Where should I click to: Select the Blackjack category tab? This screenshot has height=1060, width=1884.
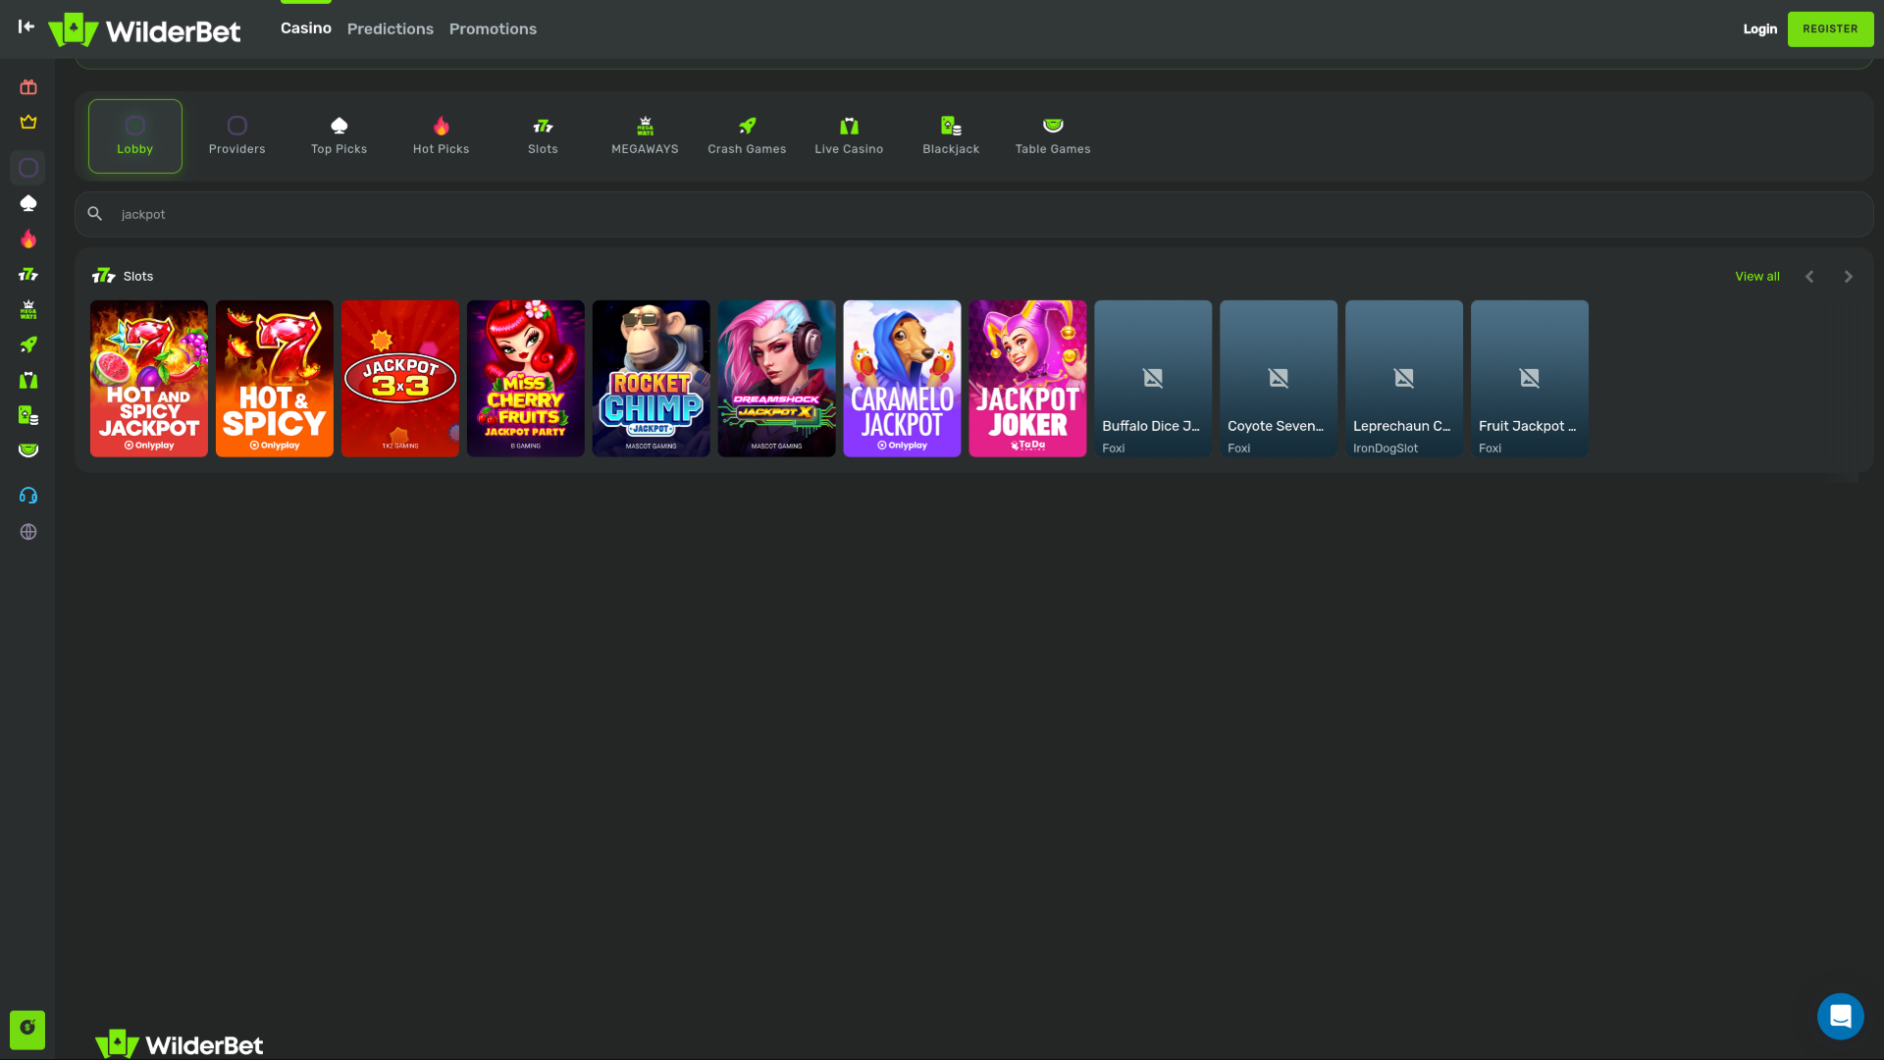tap(952, 136)
